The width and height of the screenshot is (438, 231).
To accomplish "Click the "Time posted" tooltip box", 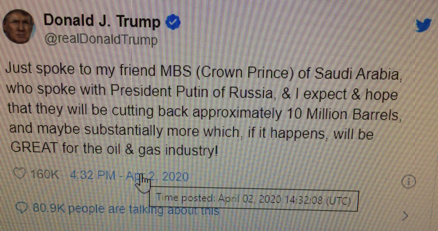I will (x=253, y=200).
